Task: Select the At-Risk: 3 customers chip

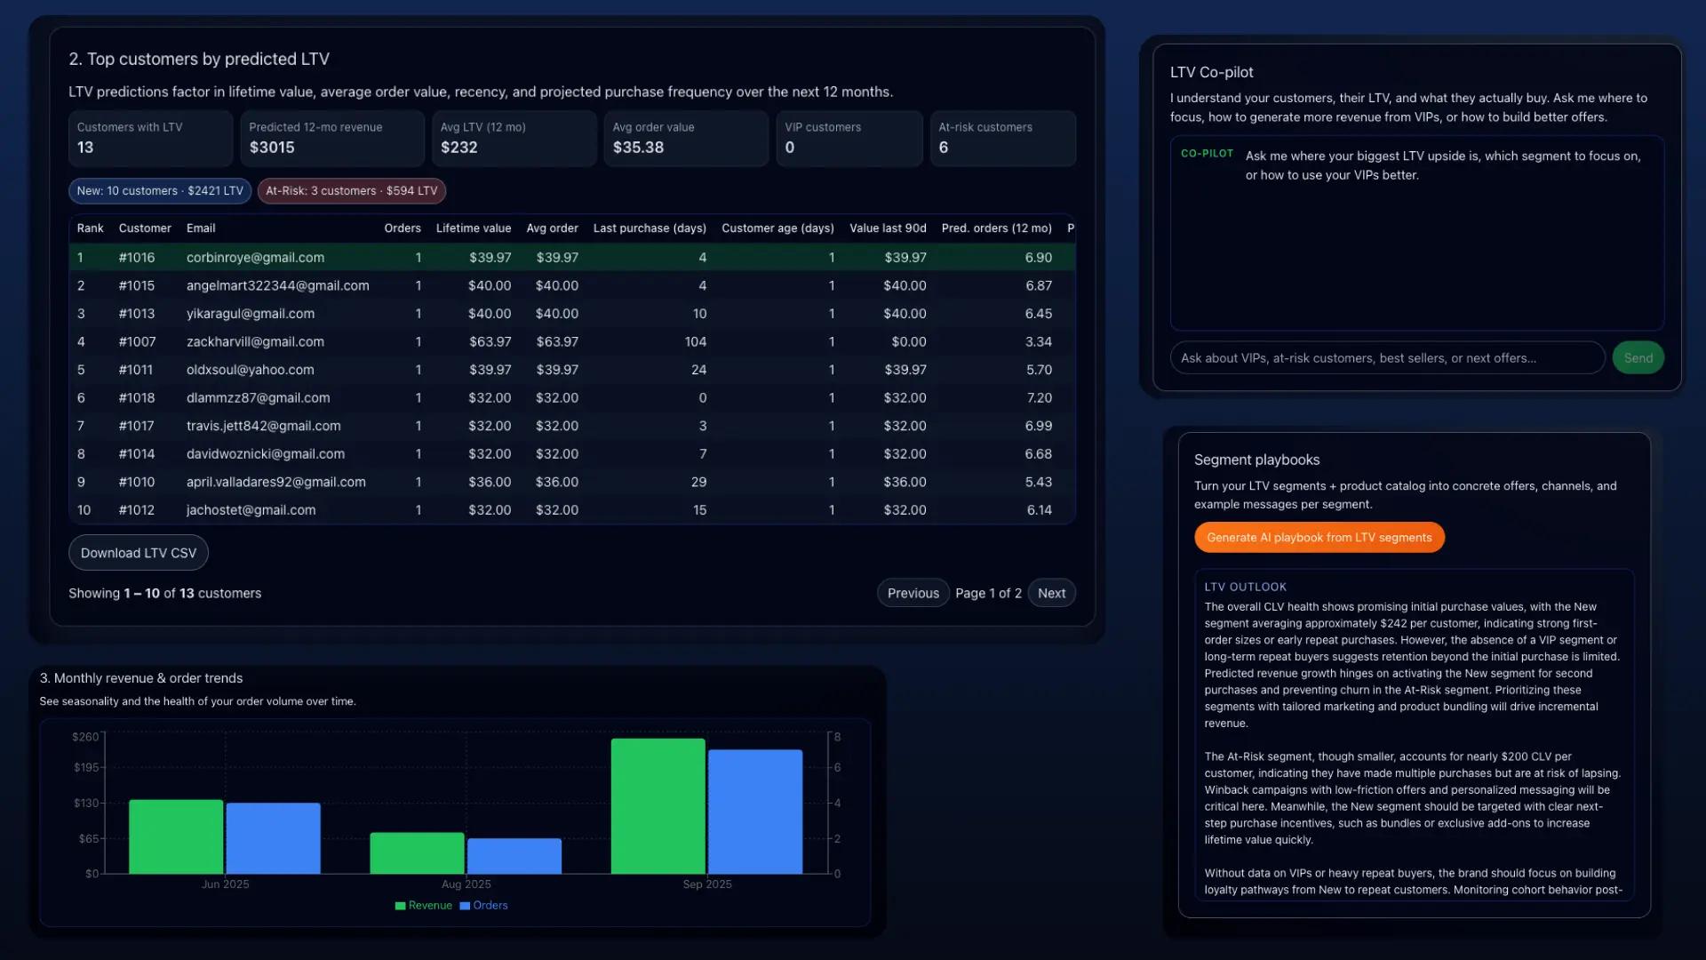Action: point(351,191)
